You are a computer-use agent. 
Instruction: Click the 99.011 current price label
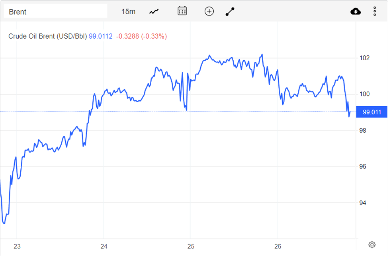[x=372, y=112]
